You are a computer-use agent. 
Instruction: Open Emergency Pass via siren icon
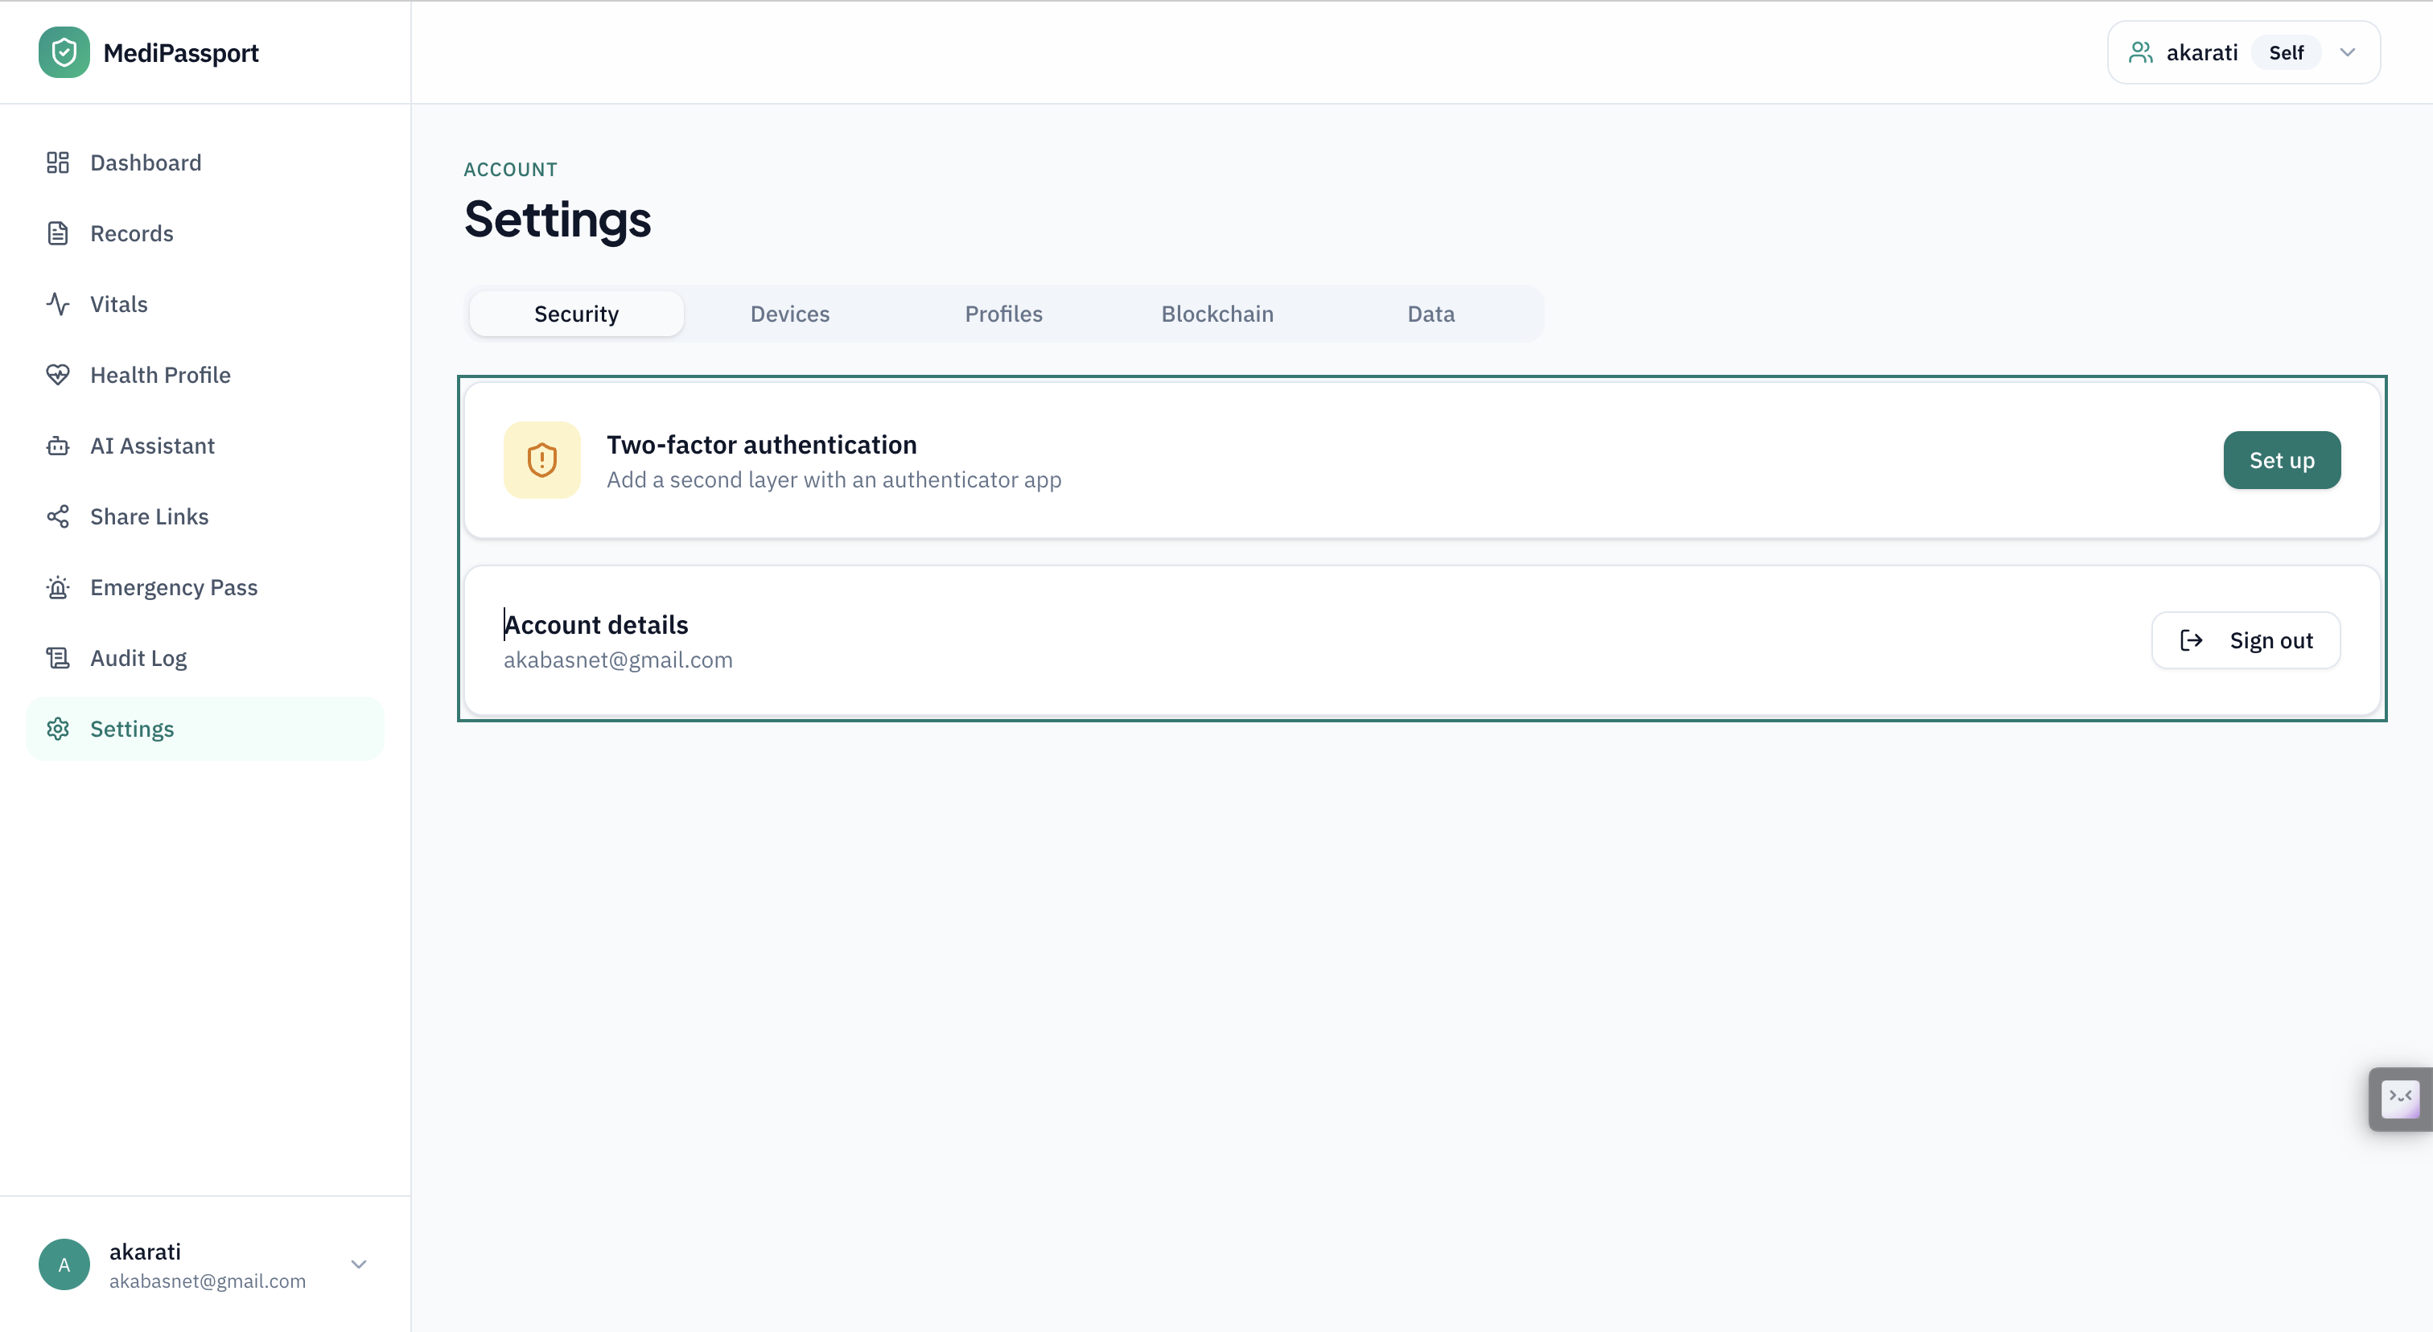pos(58,587)
